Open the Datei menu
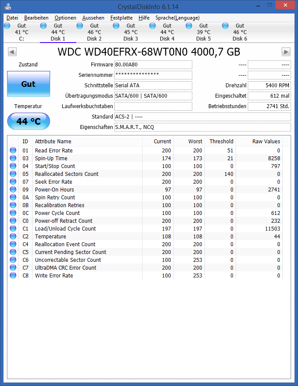 (x=12, y=18)
